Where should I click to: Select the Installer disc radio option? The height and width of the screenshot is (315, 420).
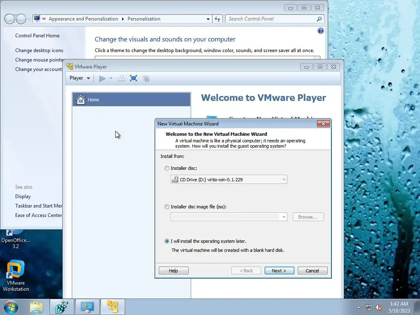[167, 168]
